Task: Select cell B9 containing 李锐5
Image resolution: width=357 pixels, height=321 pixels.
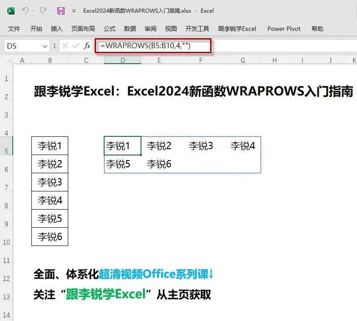Action: tap(50, 219)
